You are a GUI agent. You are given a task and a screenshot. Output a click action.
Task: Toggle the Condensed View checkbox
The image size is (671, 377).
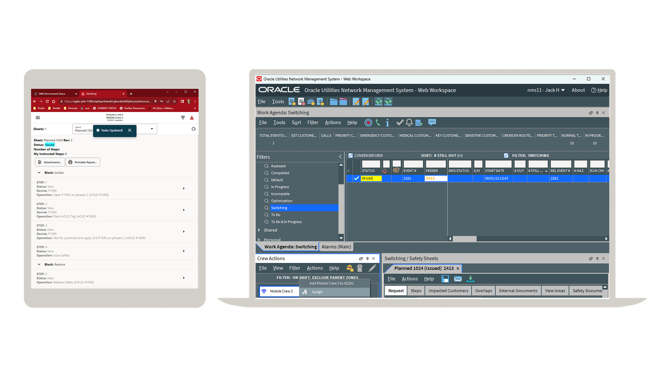351,156
